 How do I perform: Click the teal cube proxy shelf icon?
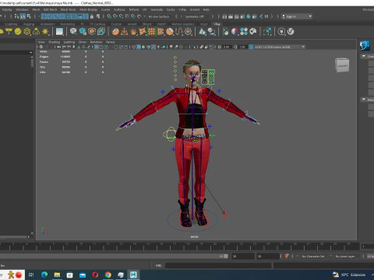pos(83,32)
